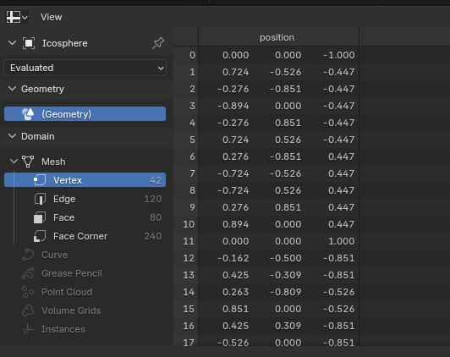
Task: Click the 0.263 value in row 14
Action: [x=236, y=292]
